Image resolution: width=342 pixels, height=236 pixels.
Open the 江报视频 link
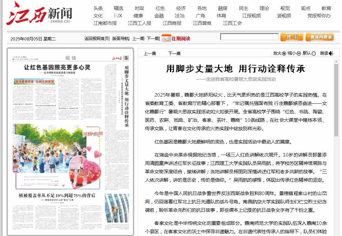pos(252,16)
